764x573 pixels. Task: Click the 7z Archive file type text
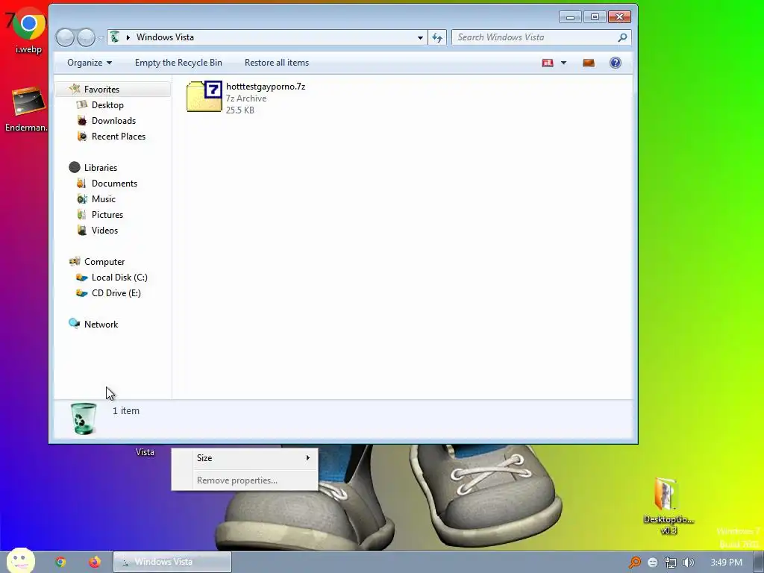(x=246, y=98)
